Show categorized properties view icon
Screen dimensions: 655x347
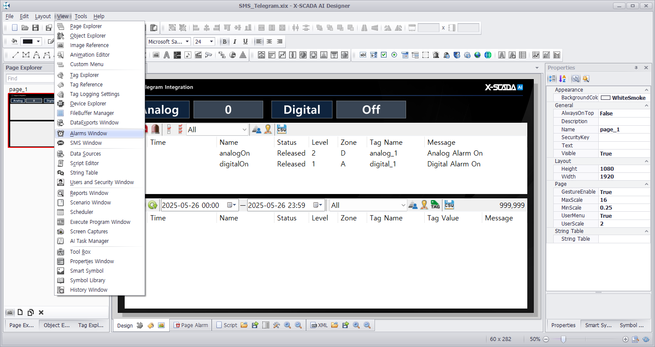(552, 79)
